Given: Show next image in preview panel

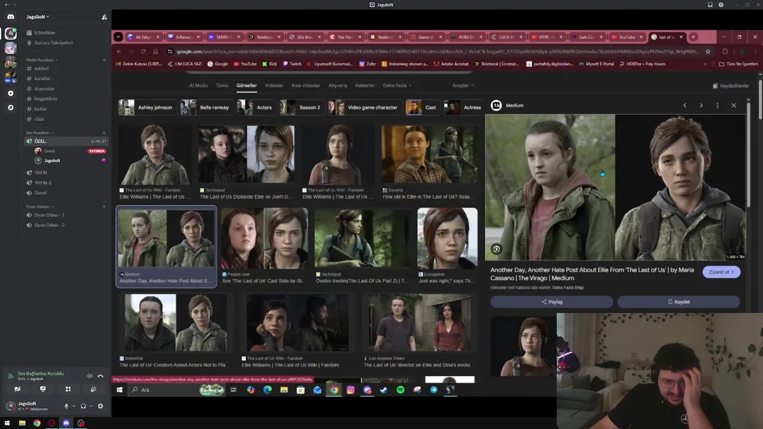Looking at the screenshot, I should pos(701,105).
